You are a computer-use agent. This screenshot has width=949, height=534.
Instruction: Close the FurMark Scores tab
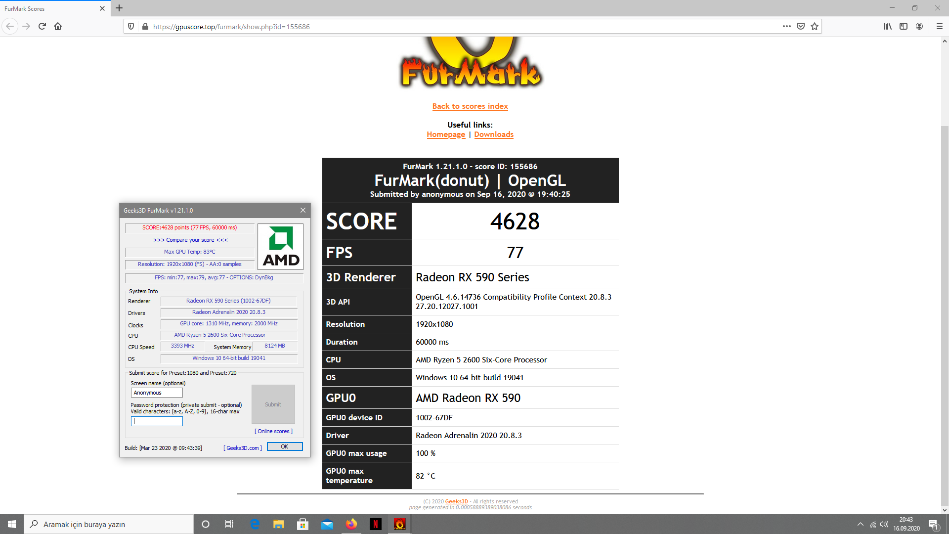coord(102,8)
